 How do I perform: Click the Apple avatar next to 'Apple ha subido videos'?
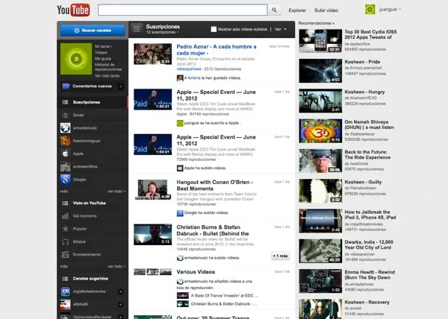coord(180,168)
